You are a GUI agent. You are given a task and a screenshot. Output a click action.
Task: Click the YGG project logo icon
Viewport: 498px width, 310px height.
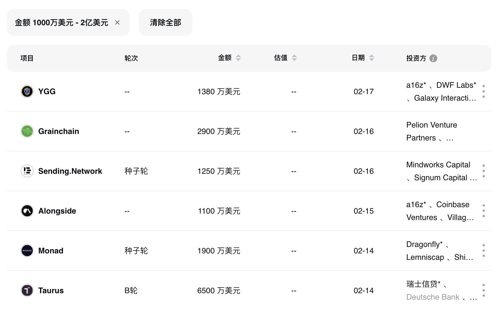(x=27, y=91)
